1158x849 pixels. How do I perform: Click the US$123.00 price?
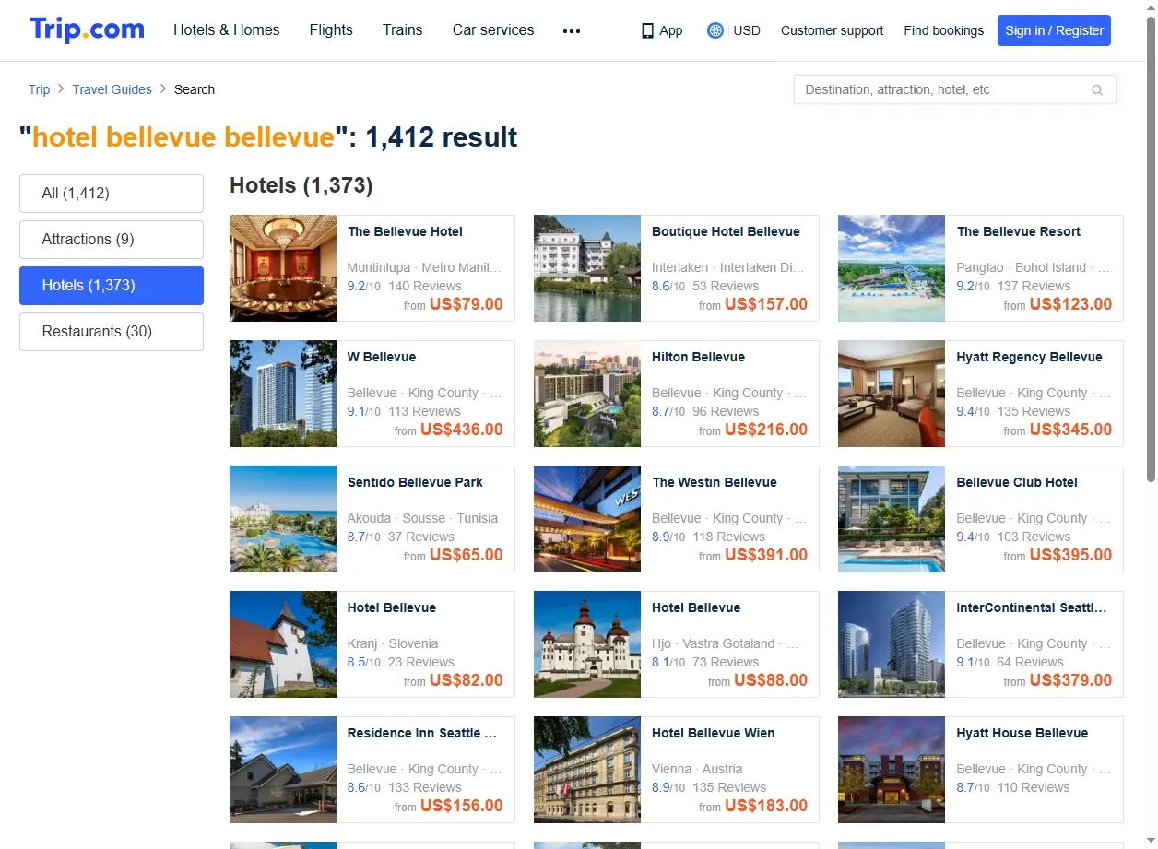tap(1070, 304)
